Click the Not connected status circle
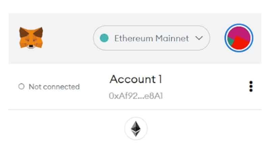The width and height of the screenshot is (270, 168). [21, 87]
